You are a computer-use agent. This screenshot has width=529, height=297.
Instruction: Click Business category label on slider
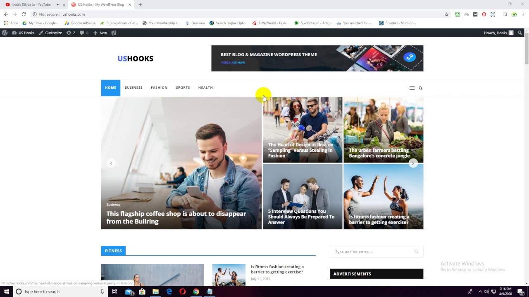point(113,205)
